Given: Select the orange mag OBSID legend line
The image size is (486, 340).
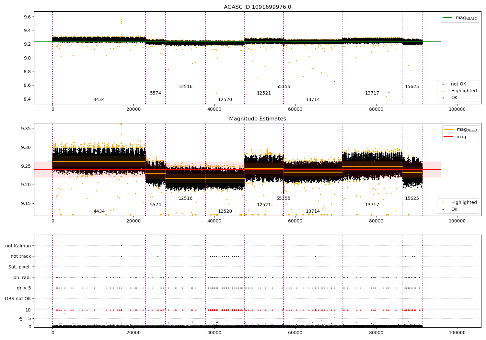Looking at the screenshot, I should 449,130.
